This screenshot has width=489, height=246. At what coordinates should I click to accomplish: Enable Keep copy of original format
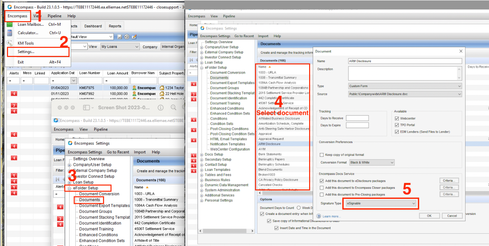(322, 155)
